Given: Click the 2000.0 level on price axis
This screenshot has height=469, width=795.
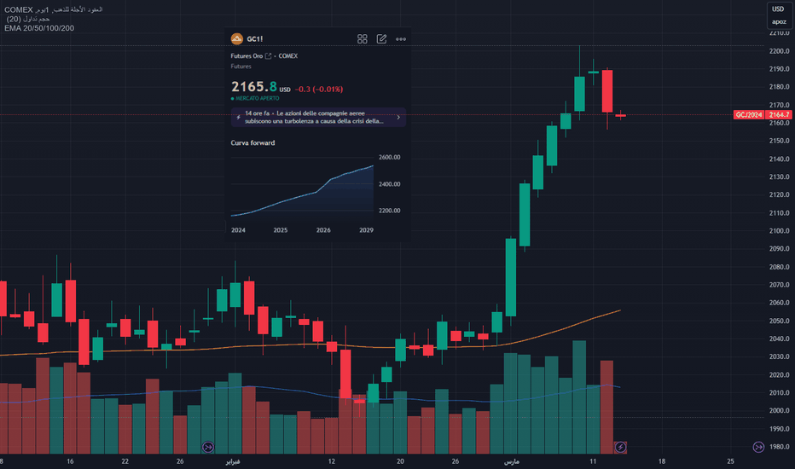Looking at the screenshot, I should pyautogui.click(x=780, y=411).
